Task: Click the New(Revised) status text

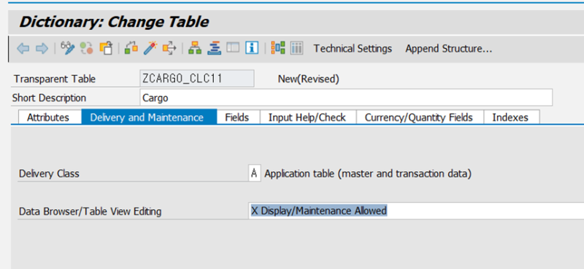Action: pyautogui.click(x=308, y=79)
